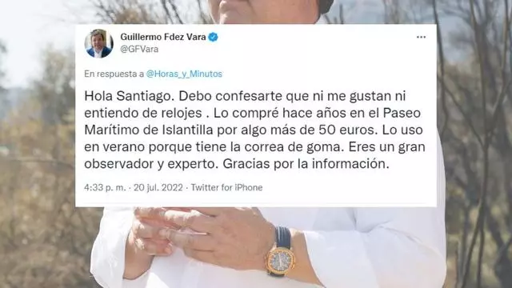The image size is (512, 288).
Task: Click the gold wristwatch face in the photo
Action: tap(281, 259)
